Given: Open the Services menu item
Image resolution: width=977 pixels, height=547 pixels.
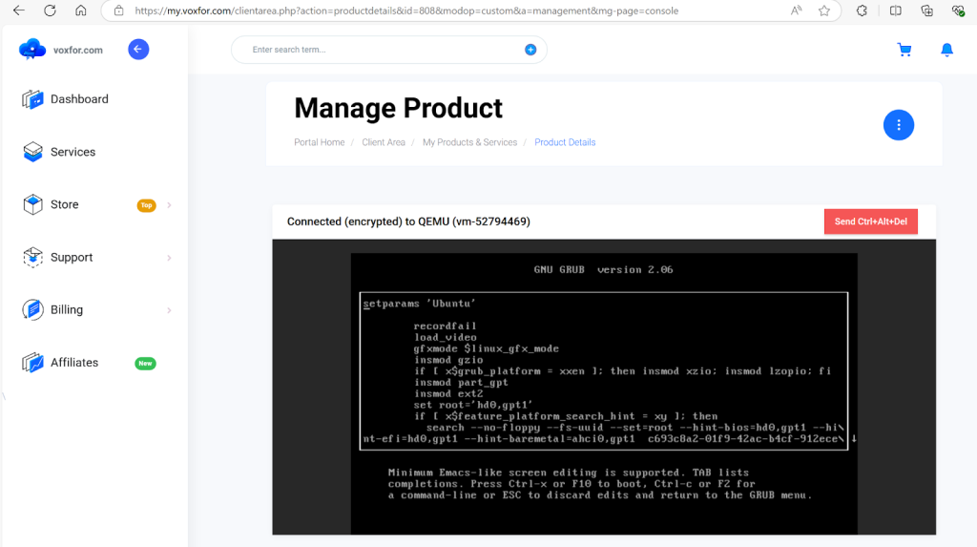Looking at the screenshot, I should (73, 152).
